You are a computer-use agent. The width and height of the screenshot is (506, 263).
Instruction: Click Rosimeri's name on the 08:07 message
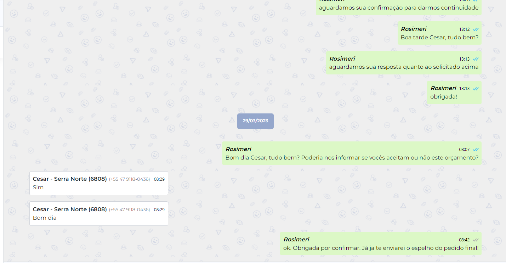(238, 149)
